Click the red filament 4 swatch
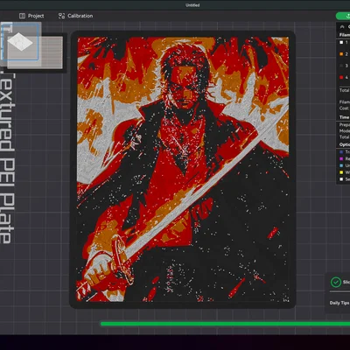This screenshot has width=350, height=350. coord(341,78)
